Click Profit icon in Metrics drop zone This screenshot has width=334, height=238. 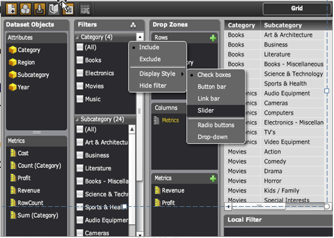(x=157, y=203)
